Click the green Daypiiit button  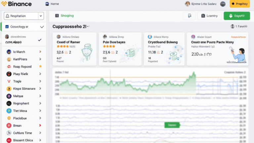[x=237, y=16]
